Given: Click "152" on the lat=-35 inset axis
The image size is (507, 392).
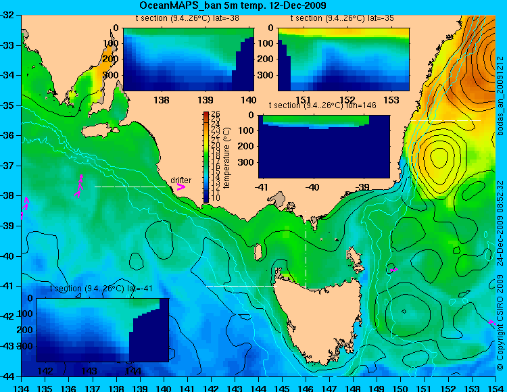Looking at the screenshot, I should tap(347, 100).
